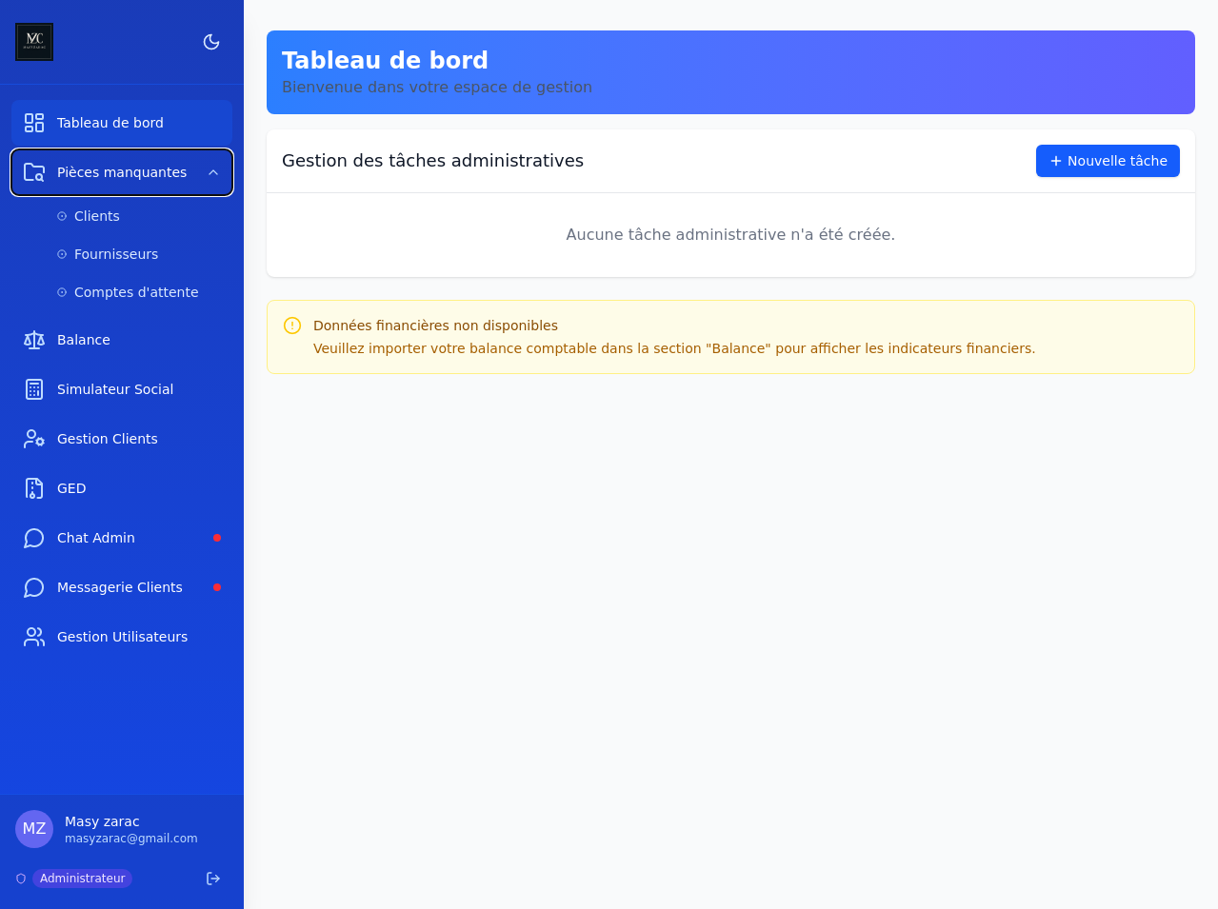Open GED using the document icon
The image size is (1218, 909).
pos(33,488)
